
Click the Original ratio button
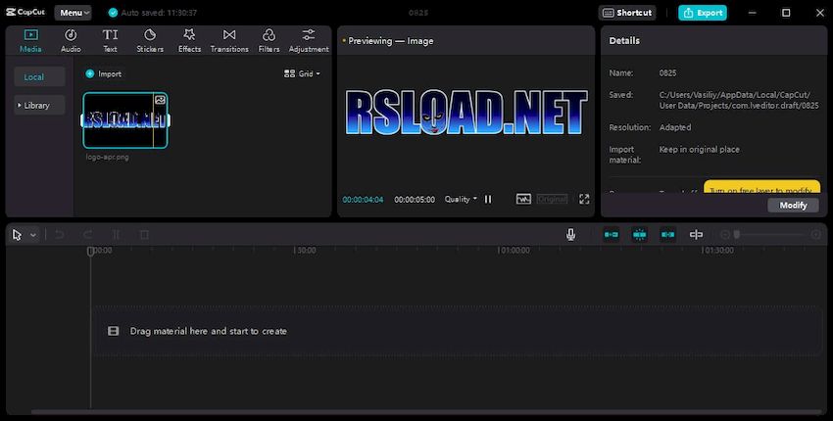tap(552, 199)
